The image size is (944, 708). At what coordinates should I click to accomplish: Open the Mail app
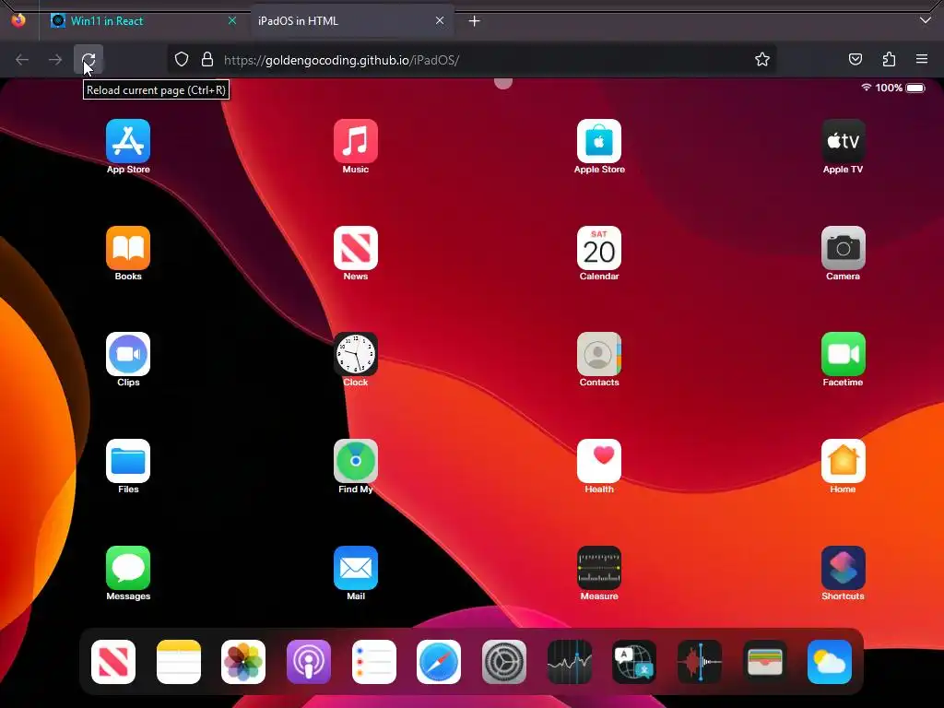(x=355, y=568)
